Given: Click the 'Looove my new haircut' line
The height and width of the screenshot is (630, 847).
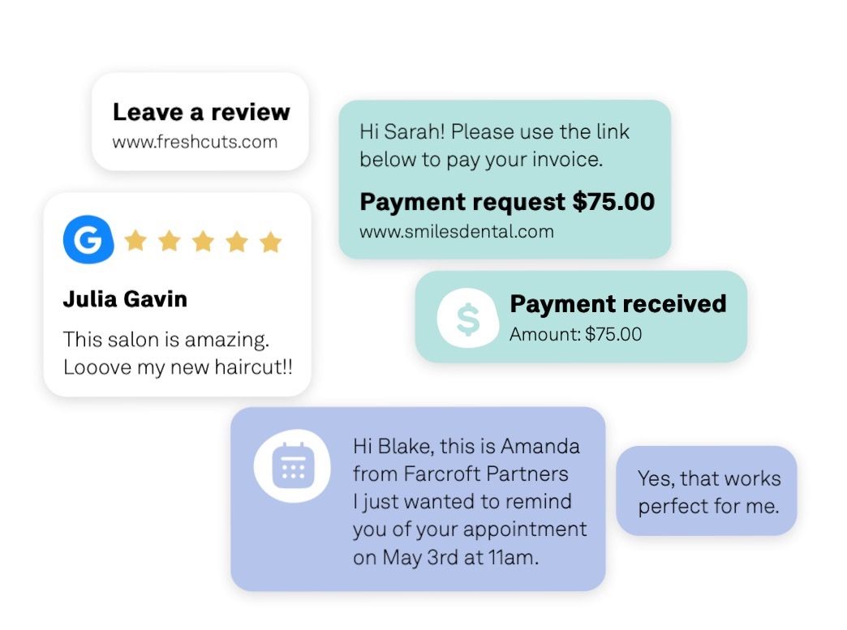Looking at the screenshot, I should [x=178, y=367].
